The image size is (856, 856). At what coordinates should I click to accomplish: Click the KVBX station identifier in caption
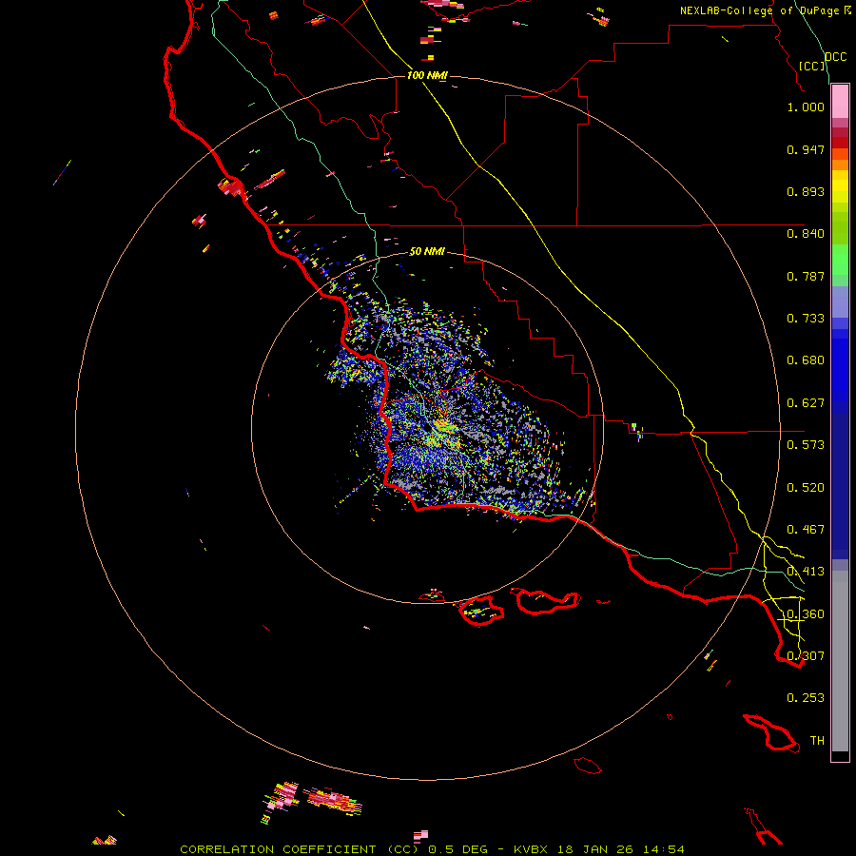tap(532, 849)
